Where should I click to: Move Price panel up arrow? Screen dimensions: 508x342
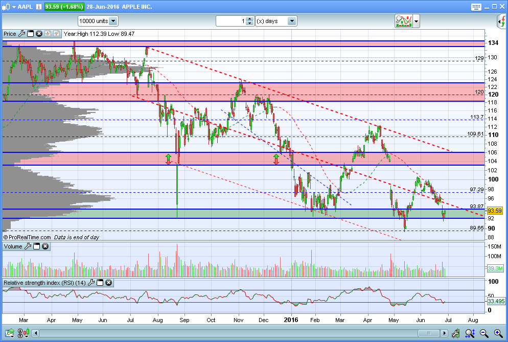pyautogui.click(x=56, y=33)
